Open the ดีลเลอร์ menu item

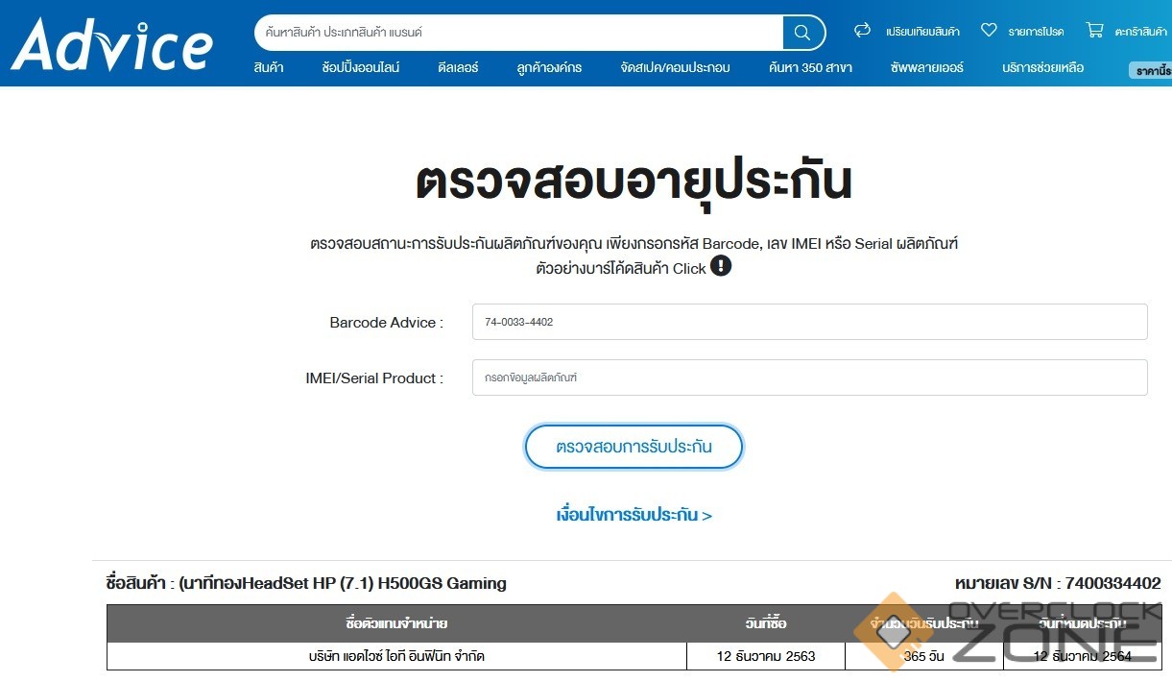[458, 67]
